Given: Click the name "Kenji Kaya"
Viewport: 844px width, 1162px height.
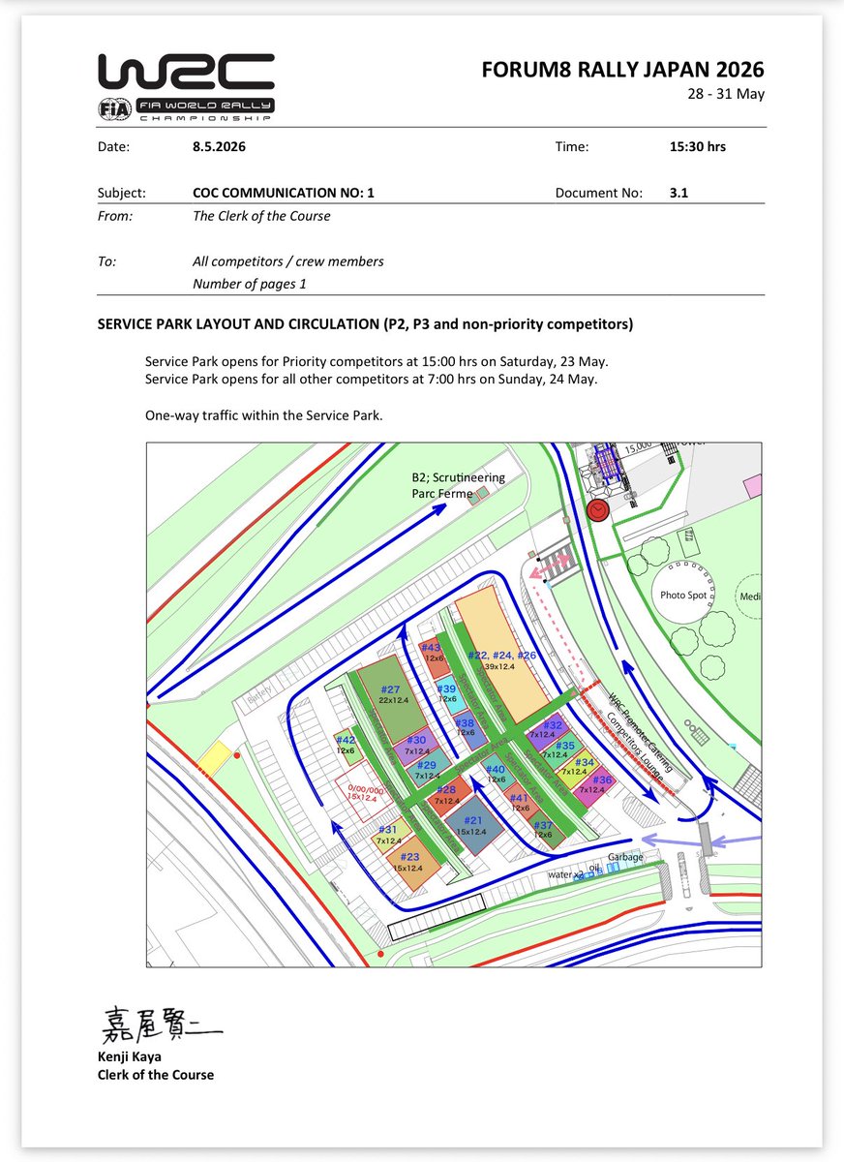Looking at the screenshot, I should [132, 1058].
